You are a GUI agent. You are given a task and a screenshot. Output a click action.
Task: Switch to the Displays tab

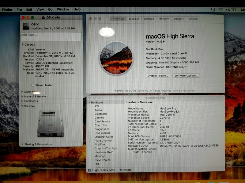(x=134, y=19)
